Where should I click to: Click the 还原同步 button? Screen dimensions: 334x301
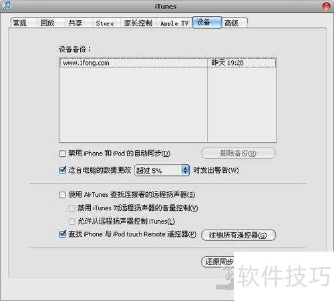pyautogui.click(x=218, y=262)
